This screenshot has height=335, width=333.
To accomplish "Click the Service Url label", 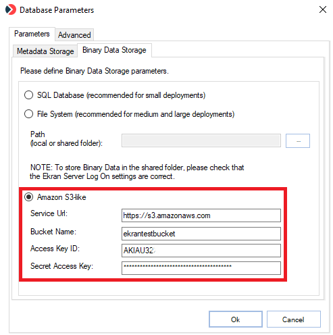I will coord(49,213).
